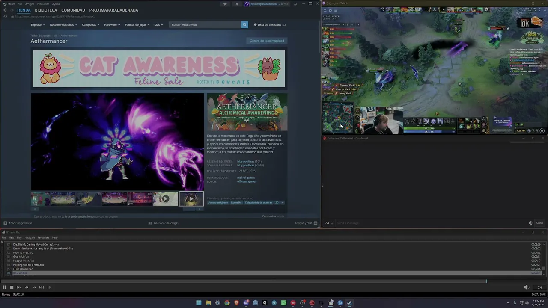Expand the Más dropdown
Screen dimensions: 548x308
[158, 25]
